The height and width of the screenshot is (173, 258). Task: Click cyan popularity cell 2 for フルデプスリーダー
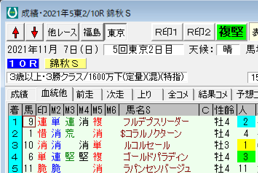point(246,122)
